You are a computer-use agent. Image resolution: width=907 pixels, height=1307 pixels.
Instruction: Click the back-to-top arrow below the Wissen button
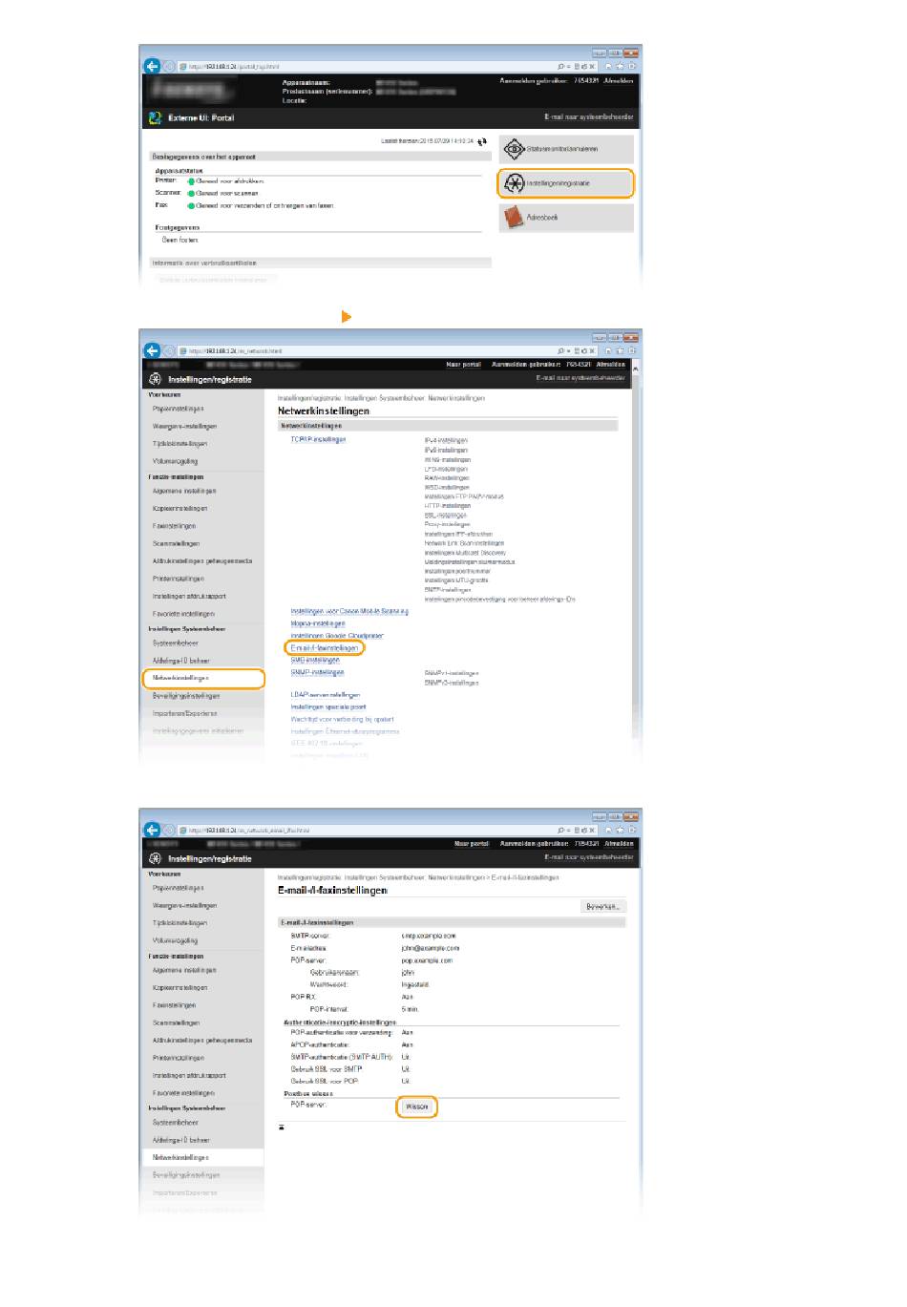pos(282,1128)
